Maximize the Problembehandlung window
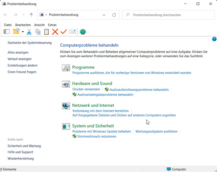 click(x=198, y=4)
